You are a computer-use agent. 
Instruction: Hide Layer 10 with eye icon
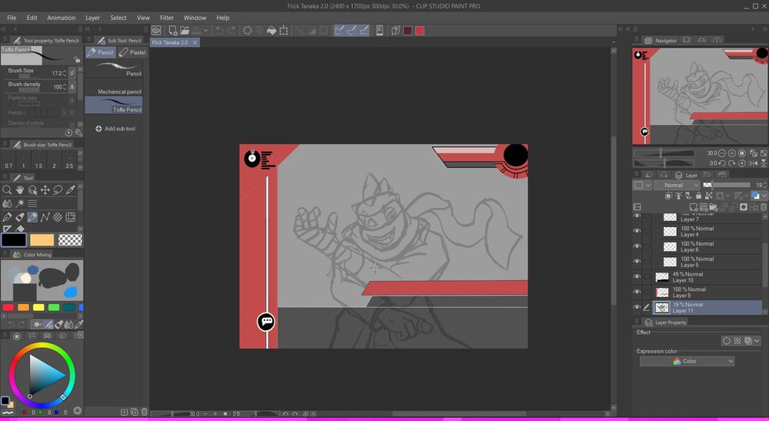(637, 277)
